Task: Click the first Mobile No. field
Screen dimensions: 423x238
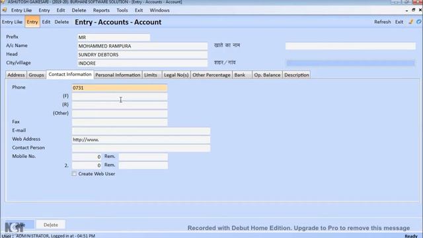Action: coord(87,157)
